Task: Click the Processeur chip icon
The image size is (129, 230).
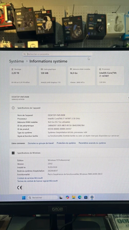Action: tap(100, 69)
